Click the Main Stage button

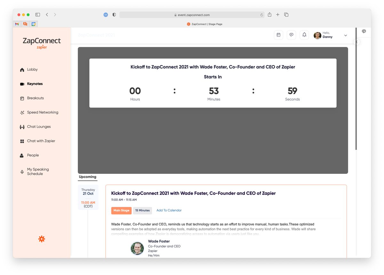(x=121, y=210)
